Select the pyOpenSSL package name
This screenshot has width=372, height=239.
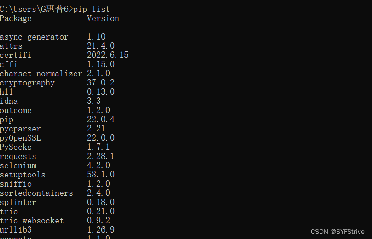(x=20, y=138)
